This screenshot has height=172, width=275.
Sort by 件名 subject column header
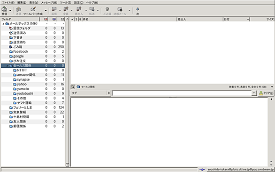point(129,19)
